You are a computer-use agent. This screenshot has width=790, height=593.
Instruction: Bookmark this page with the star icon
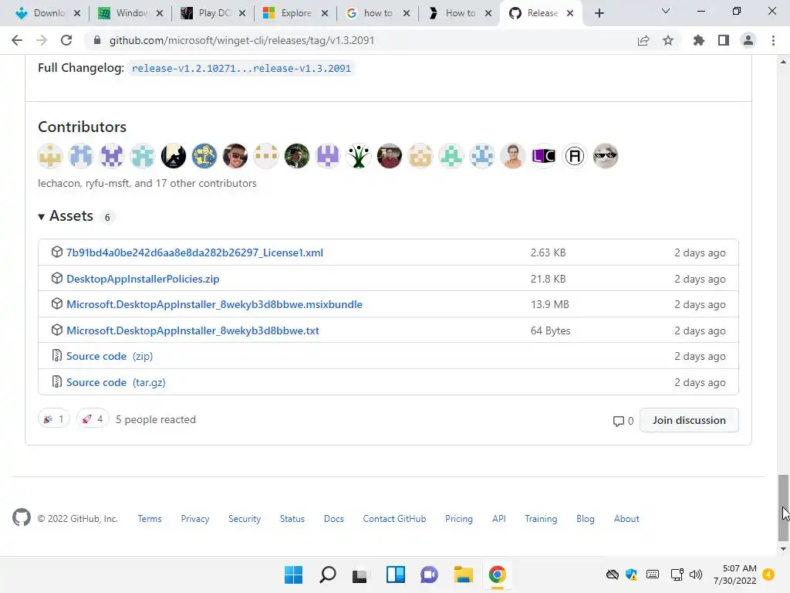tap(668, 40)
